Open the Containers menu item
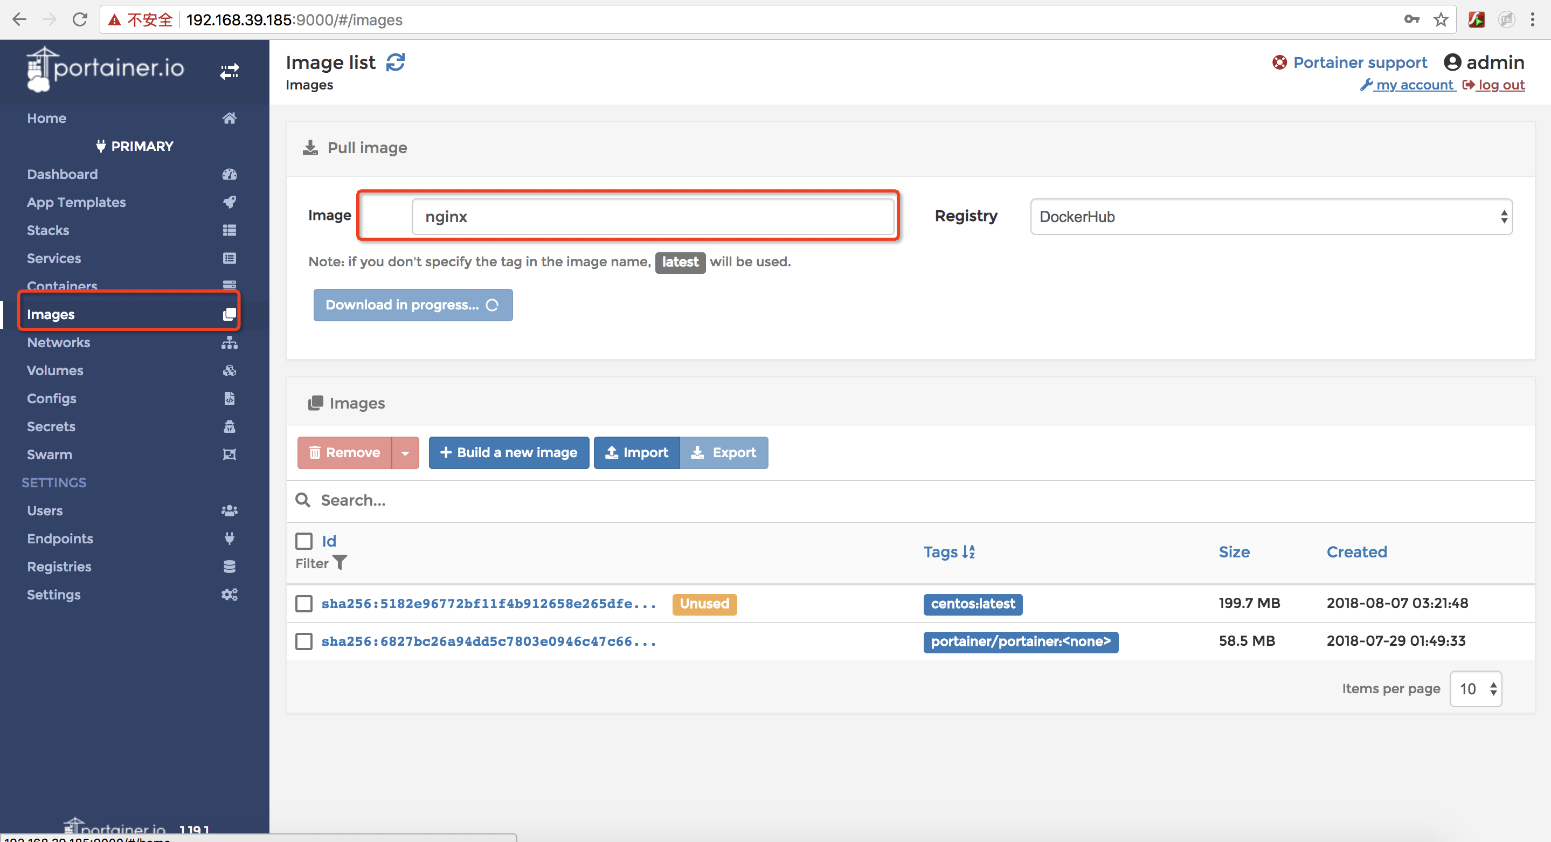Viewport: 1551px width, 842px height. (x=62, y=285)
